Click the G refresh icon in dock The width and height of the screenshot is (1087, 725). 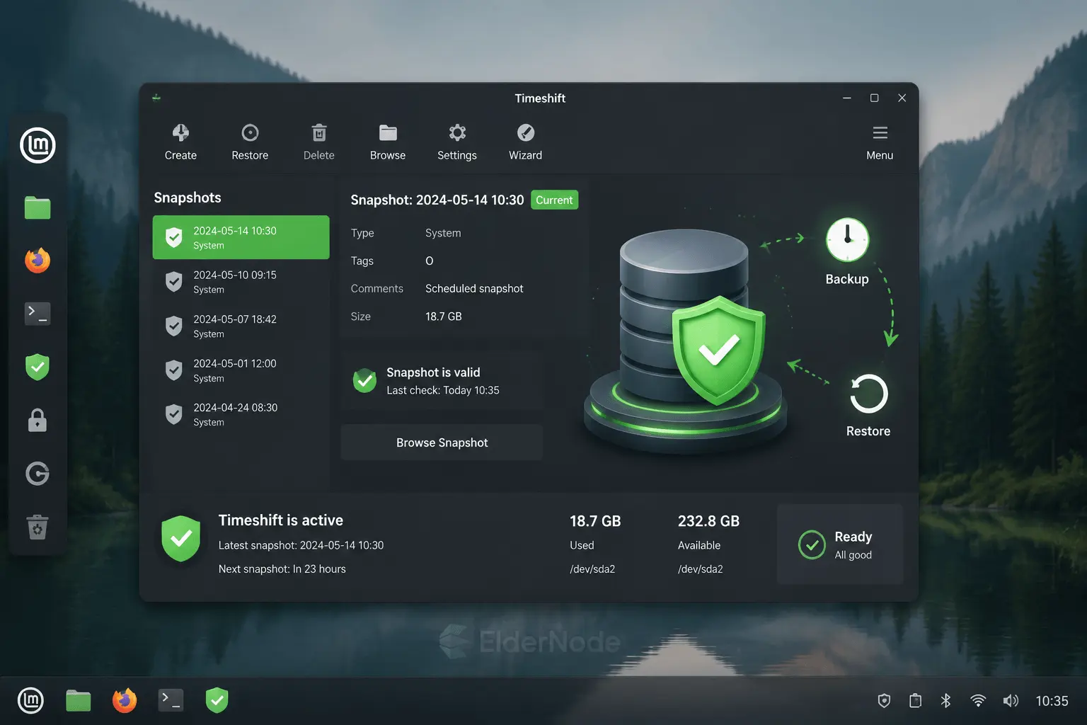pyautogui.click(x=38, y=474)
